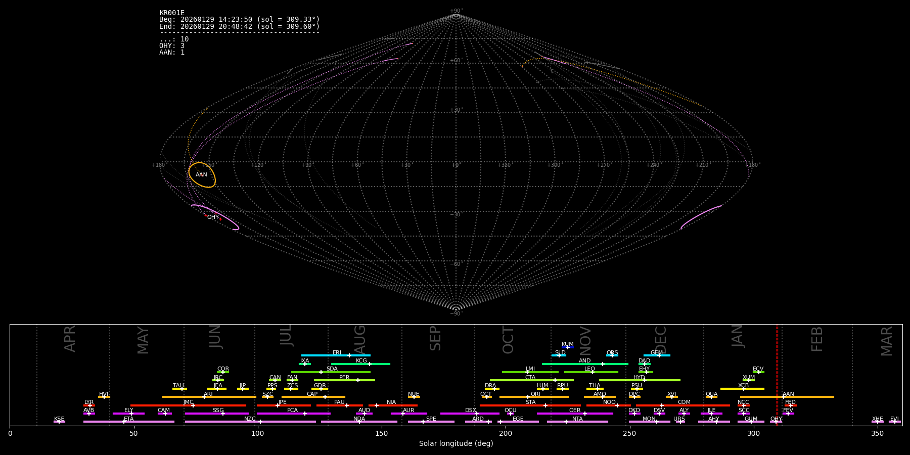The width and height of the screenshot is (910, 455).
Task: Click the SDA shower bar label
Action: point(332,369)
